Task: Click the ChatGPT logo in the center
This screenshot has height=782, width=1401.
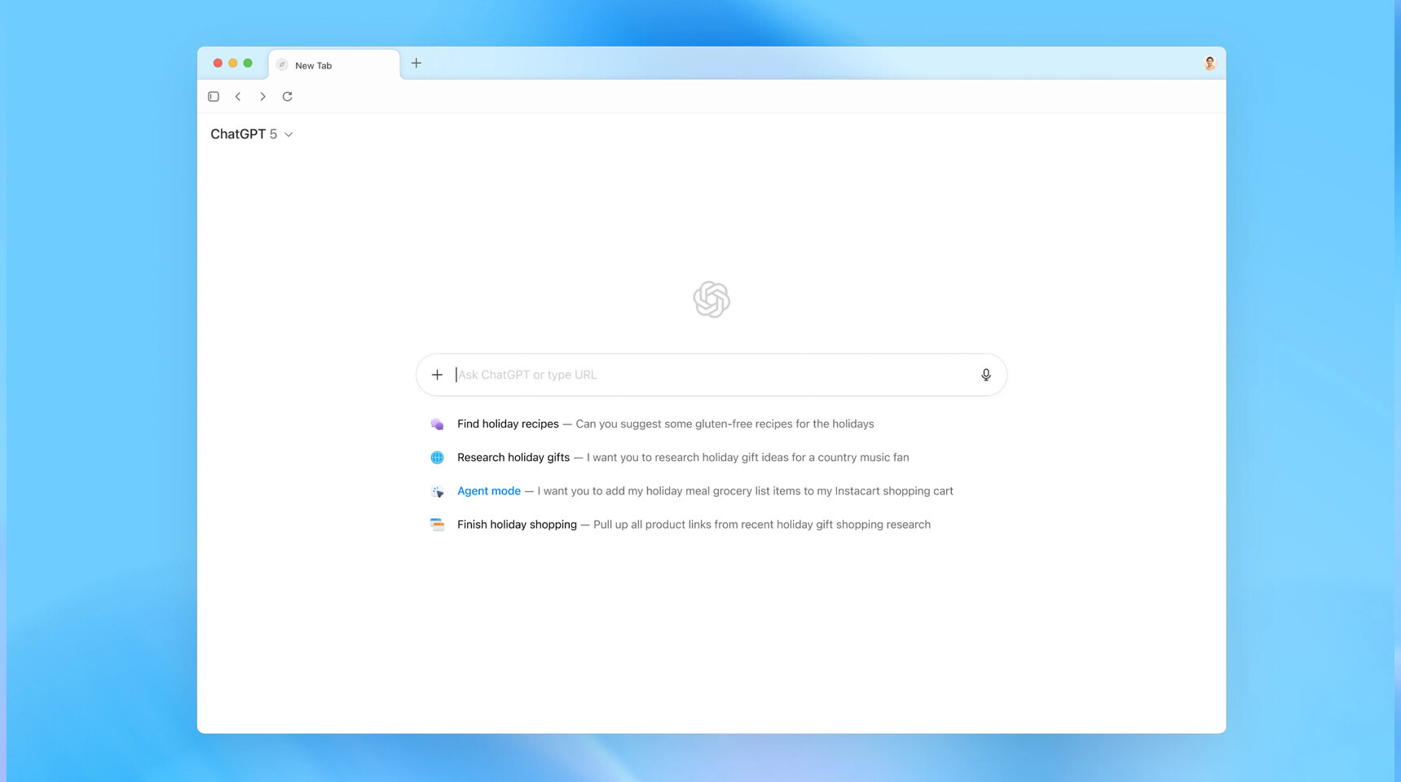Action: click(x=712, y=299)
